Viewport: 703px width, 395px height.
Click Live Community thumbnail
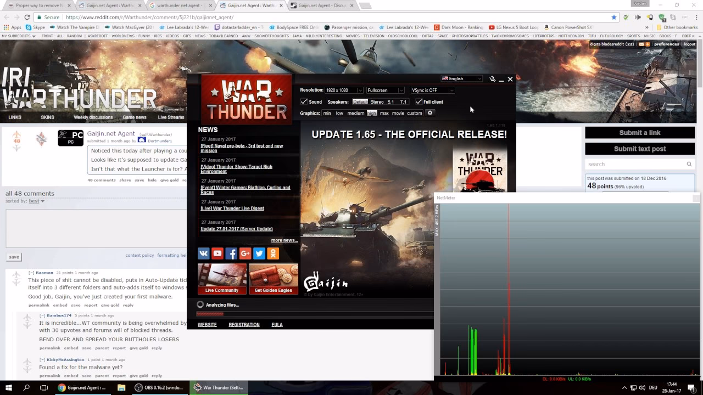(x=222, y=279)
